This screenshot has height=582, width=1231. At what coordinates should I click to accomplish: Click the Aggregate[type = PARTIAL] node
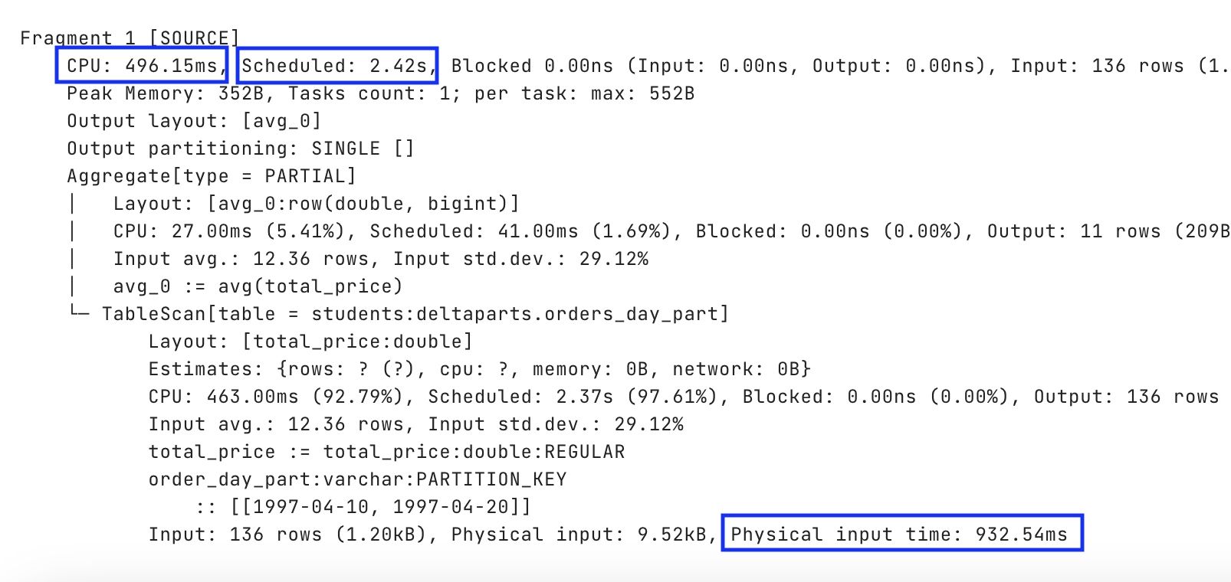(x=212, y=176)
